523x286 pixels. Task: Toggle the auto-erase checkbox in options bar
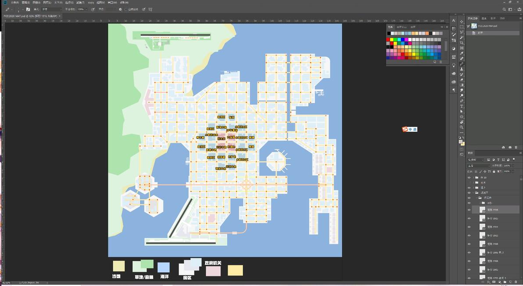126,9
